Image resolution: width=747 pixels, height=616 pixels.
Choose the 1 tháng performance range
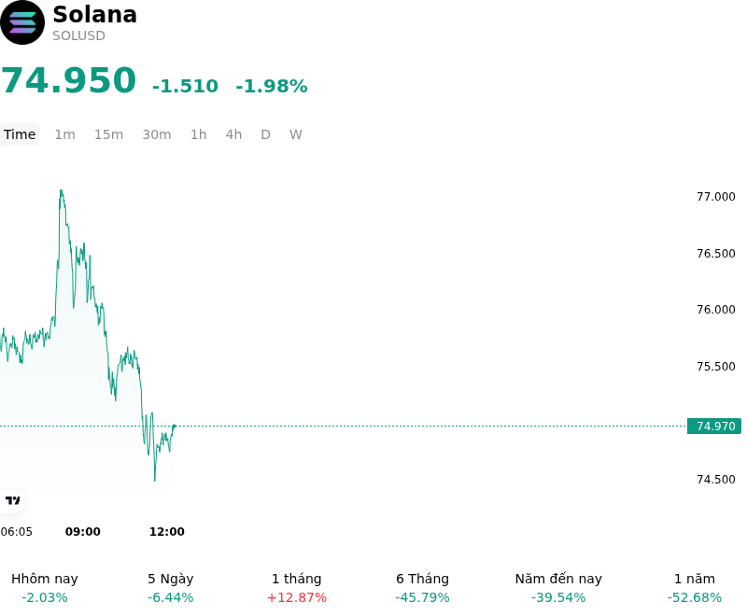point(297,588)
